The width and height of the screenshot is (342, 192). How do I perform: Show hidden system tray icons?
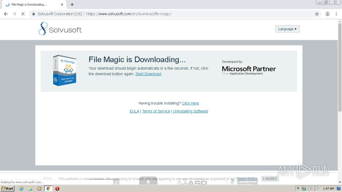298,189
